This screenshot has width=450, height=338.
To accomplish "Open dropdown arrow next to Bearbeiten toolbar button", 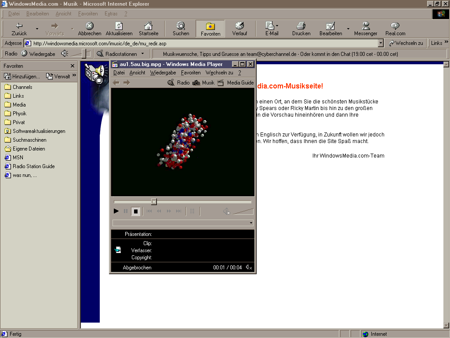I will coord(348,29).
